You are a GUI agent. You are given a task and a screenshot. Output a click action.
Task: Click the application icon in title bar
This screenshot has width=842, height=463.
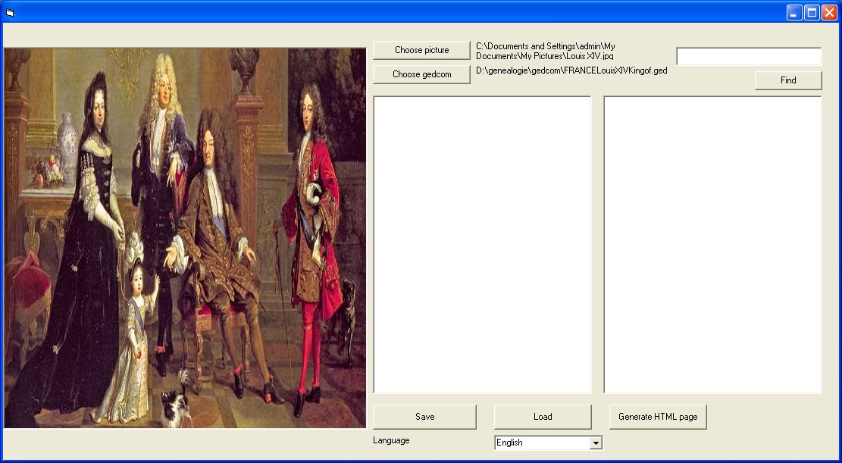coord(10,12)
